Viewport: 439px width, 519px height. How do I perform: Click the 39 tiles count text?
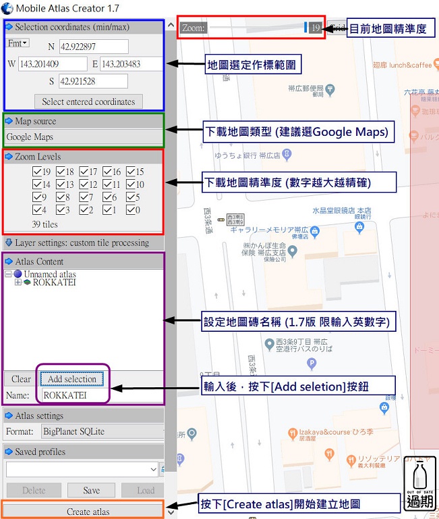[45, 224]
